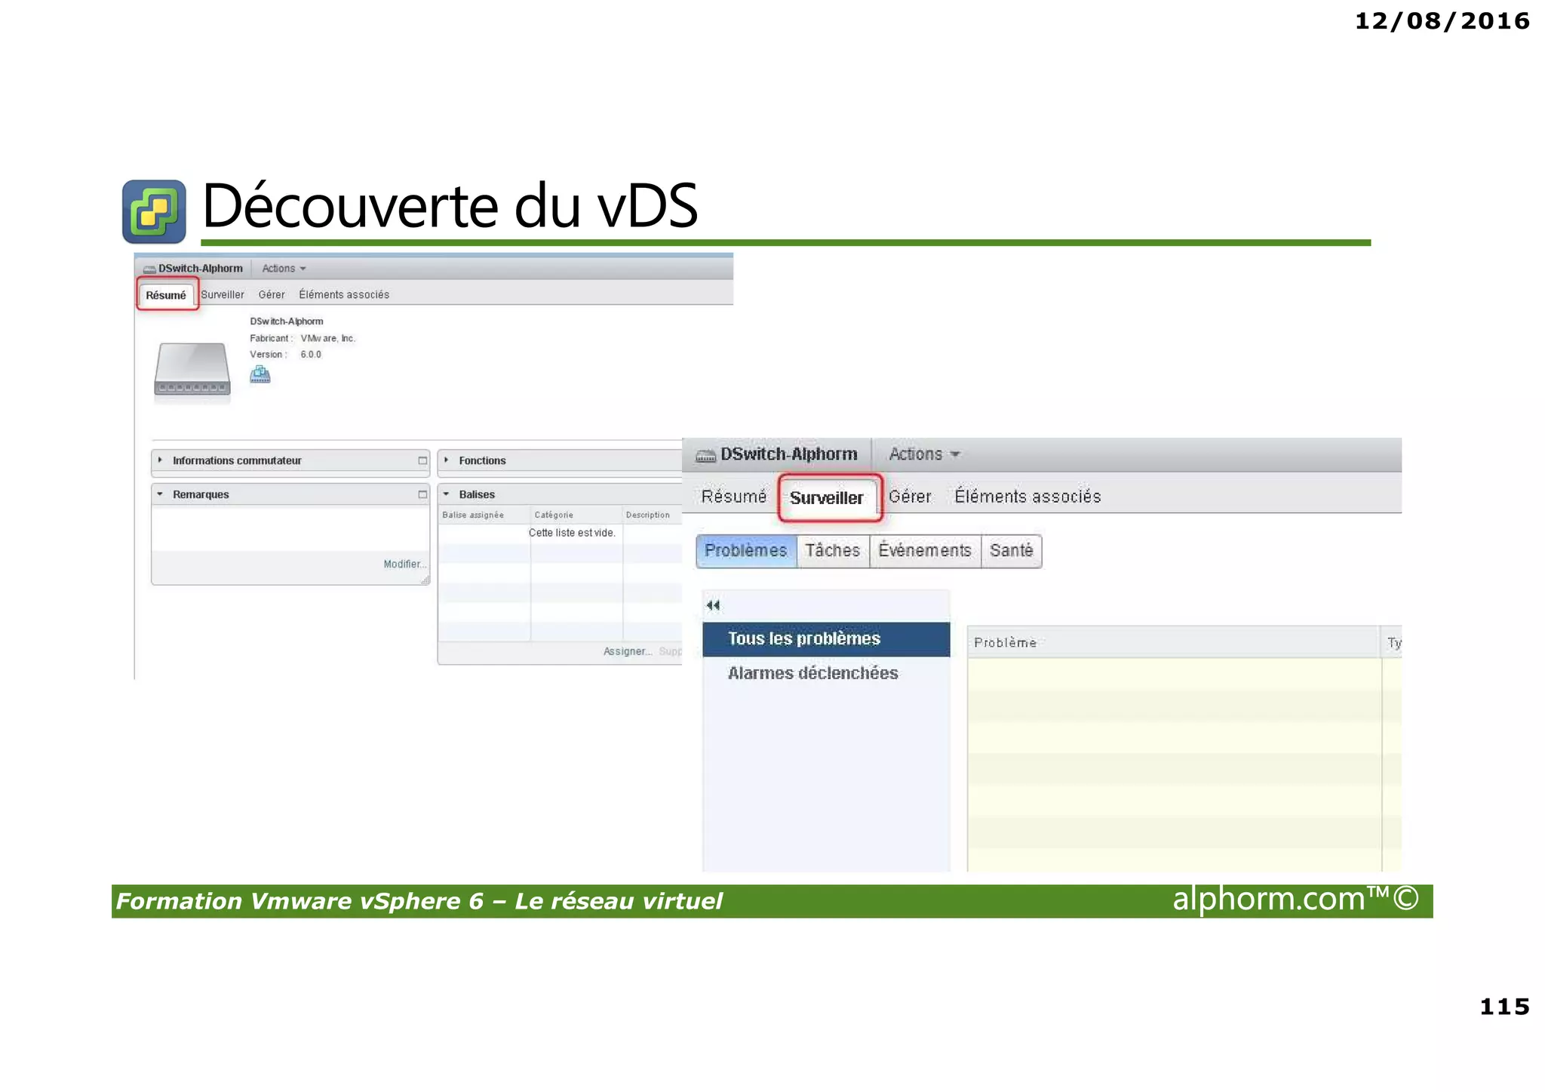Screen dimensions: 1545x1092
Task: Click the DSwitch-Alphorm switch icon in left header
Action: 149,269
